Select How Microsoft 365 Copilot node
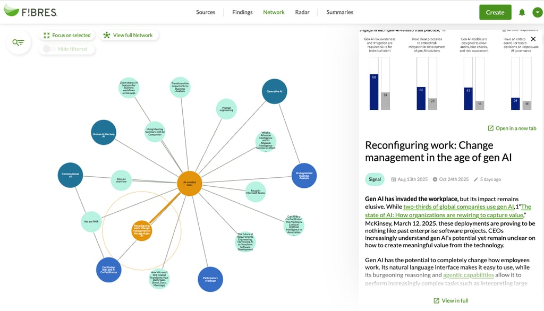This screenshot has width=544, height=311. coord(159,279)
